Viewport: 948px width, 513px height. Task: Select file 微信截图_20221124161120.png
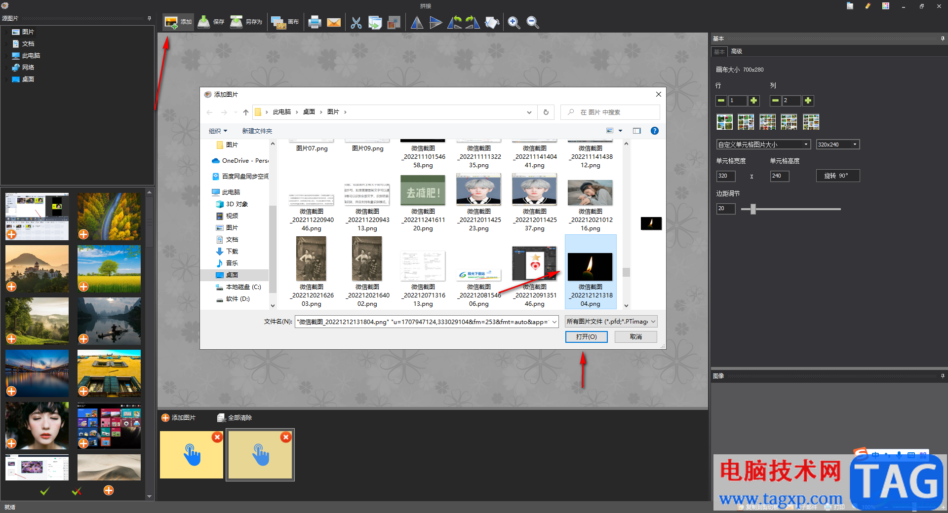coord(423,203)
